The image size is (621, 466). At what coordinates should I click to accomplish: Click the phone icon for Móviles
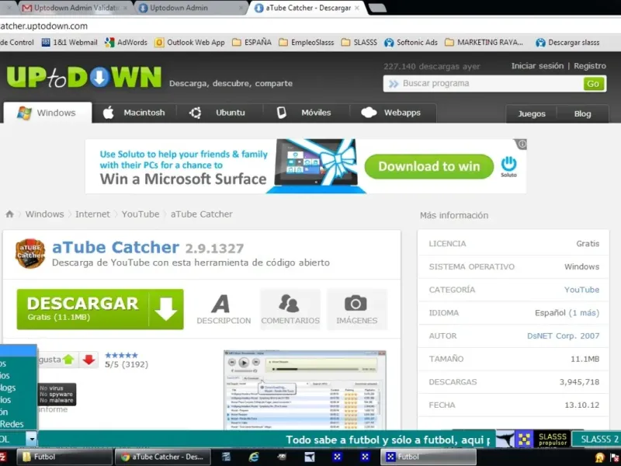click(x=281, y=113)
